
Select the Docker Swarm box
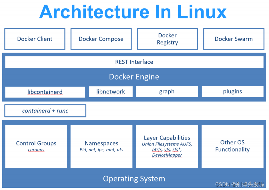[234, 39]
